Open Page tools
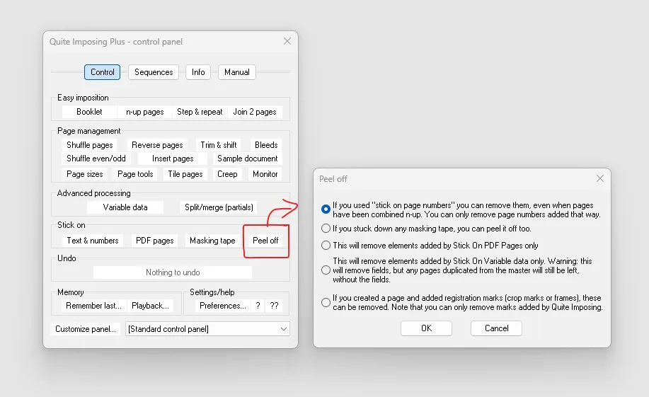This screenshot has width=649, height=397. point(135,174)
